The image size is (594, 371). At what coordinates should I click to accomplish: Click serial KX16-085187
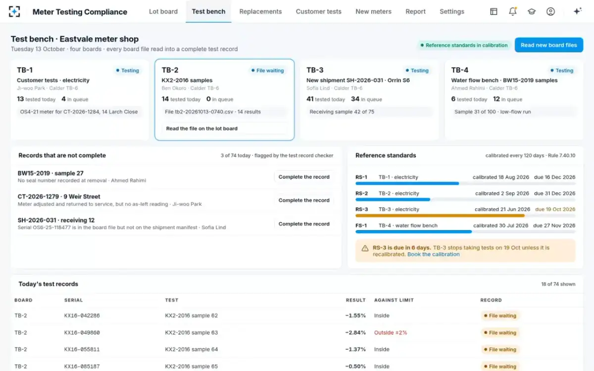[x=82, y=367]
